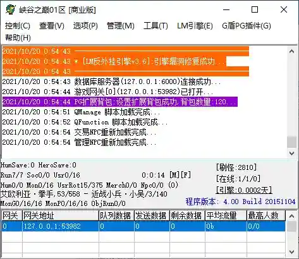Click the [引擎:0.0002天] underlined text
The image size is (299, 259).
pos(244,190)
